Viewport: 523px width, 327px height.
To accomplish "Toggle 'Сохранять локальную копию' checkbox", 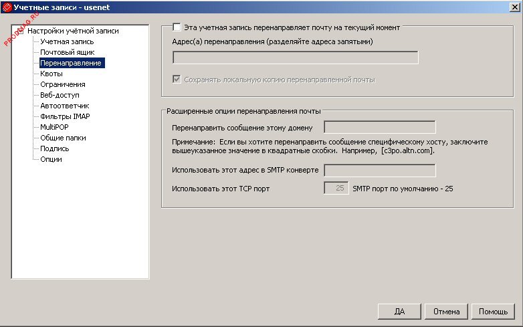I will (x=177, y=80).
